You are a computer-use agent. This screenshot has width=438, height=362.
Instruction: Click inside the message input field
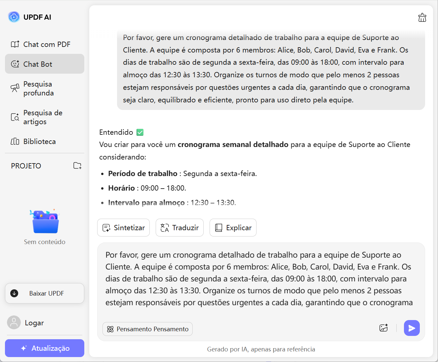pyautogui.click(x=259, y=279)
